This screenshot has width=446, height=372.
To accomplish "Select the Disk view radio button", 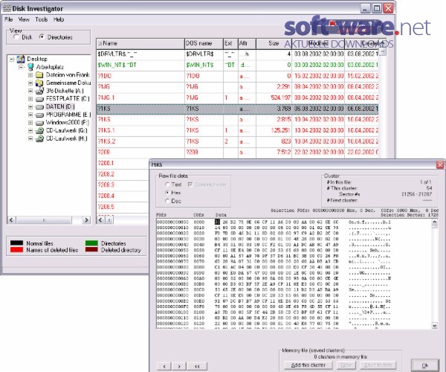I will (x=16, y=37).
